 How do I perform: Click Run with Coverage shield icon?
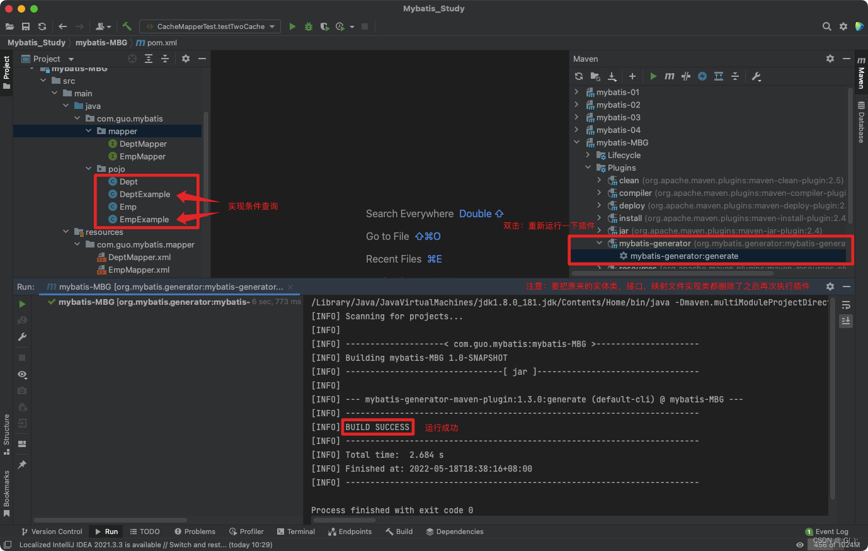tap(324, 26)
